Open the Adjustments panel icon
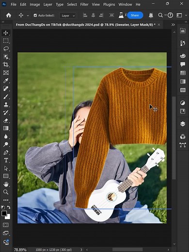 [183, 103]
